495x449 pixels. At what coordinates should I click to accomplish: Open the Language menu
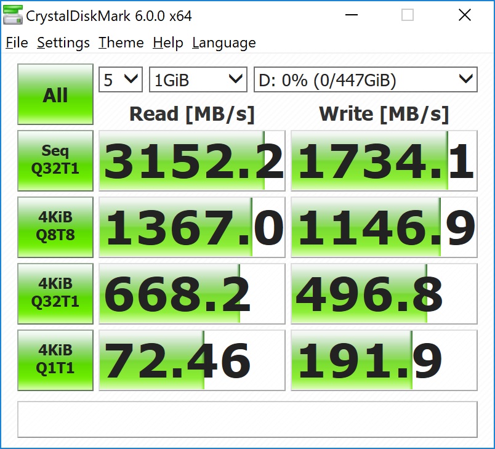(x=224, y=42)
